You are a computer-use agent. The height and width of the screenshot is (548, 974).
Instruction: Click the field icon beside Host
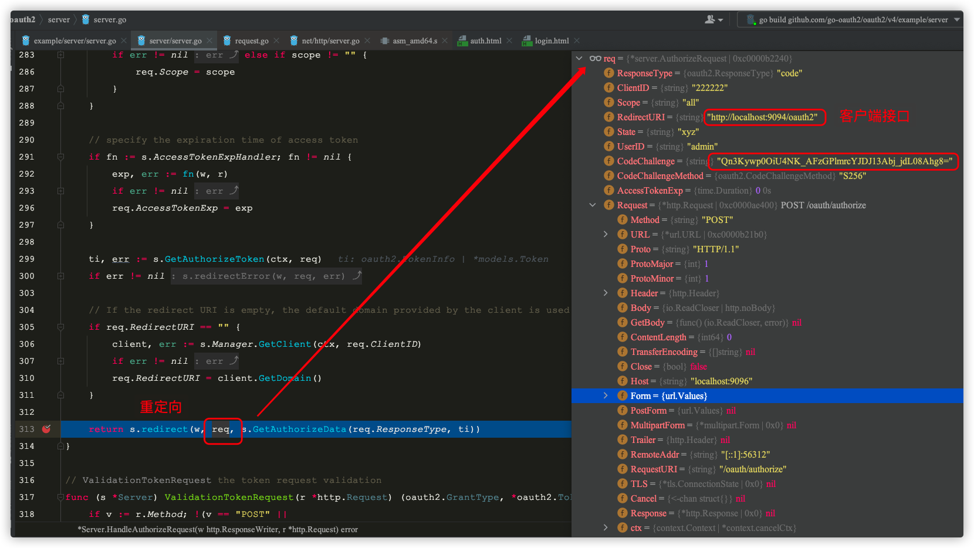point(623,381)
